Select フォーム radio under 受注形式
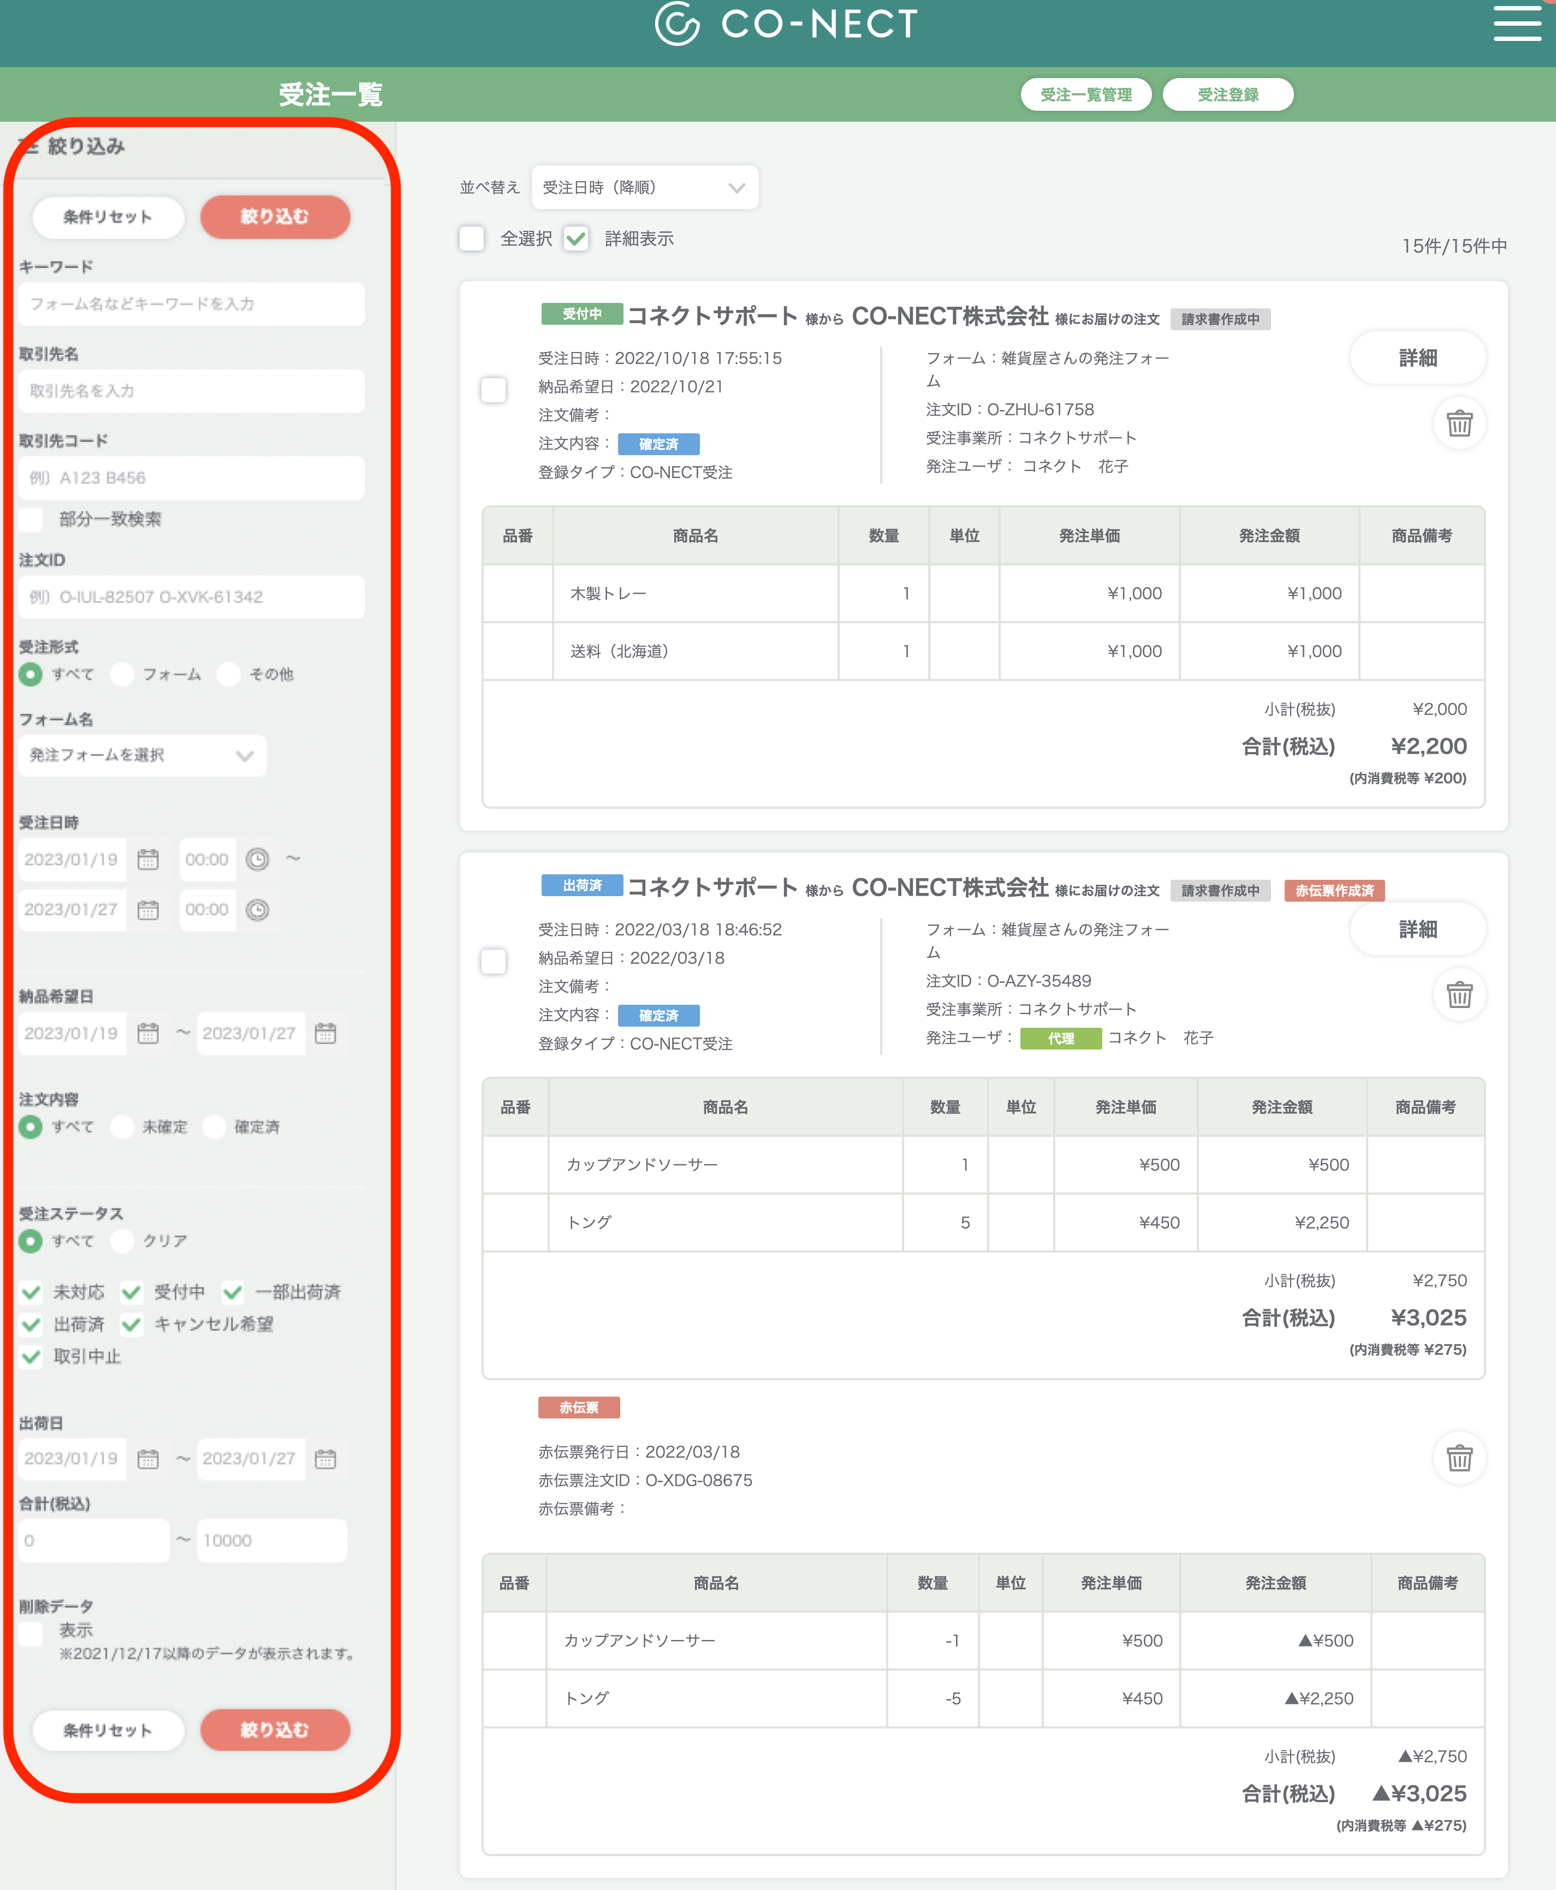 pos(123,674)
